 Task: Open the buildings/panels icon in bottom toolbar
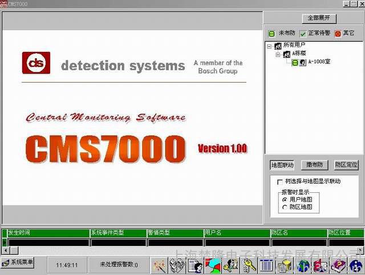[x=177, y=265]
